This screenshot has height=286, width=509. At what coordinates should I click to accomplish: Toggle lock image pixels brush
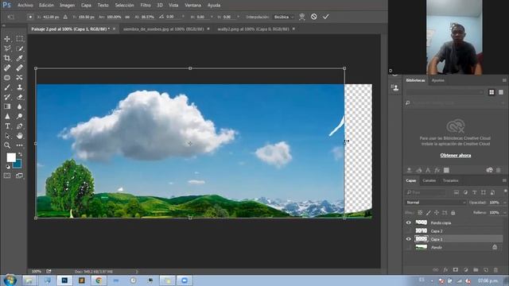point(429,213)
